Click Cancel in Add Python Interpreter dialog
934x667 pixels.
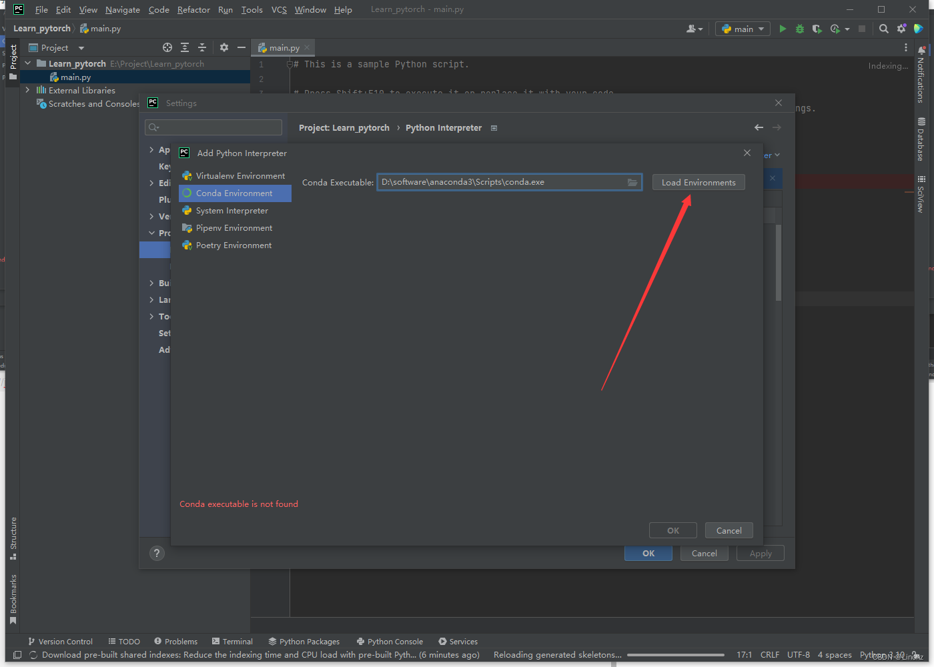tap(729, 530)
